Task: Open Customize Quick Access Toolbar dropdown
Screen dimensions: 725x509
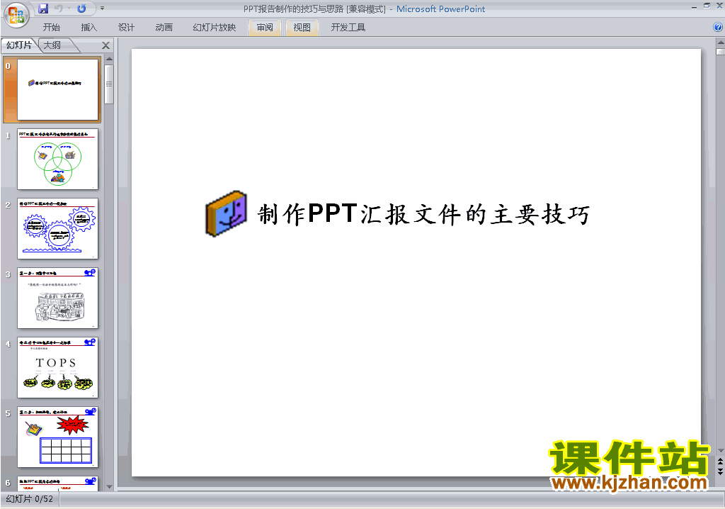Action: click(x=102, y=9)
